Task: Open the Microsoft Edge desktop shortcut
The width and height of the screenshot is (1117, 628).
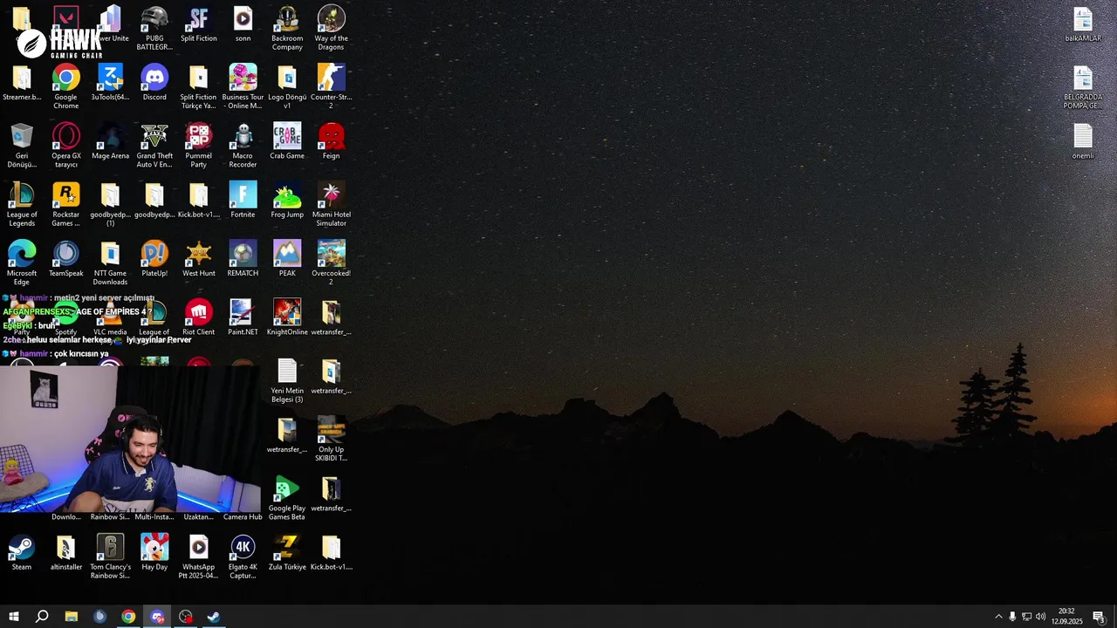Action: pos(22,263)
